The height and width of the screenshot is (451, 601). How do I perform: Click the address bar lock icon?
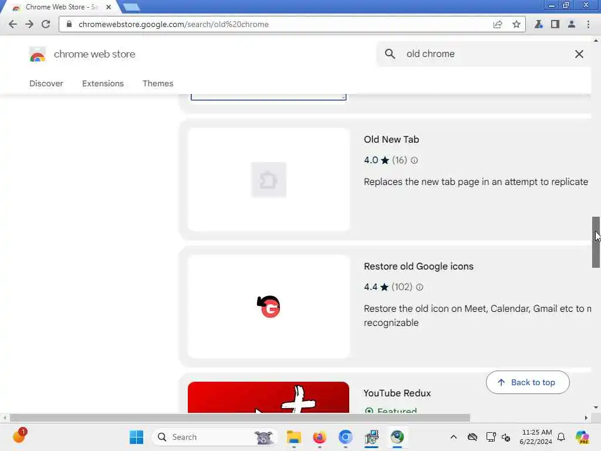[x=69, y=24]
